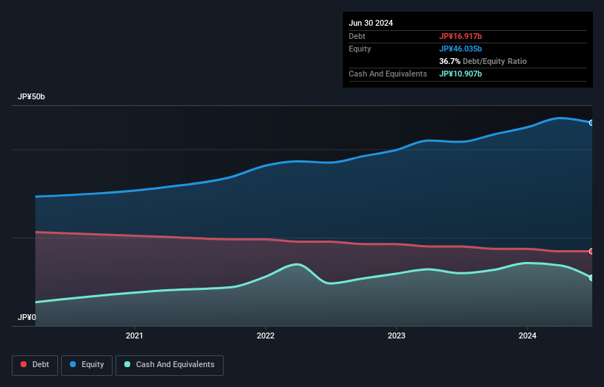Select the Debt endpoint marker on the chart
The image size is (604, 387).
(591, 252)
